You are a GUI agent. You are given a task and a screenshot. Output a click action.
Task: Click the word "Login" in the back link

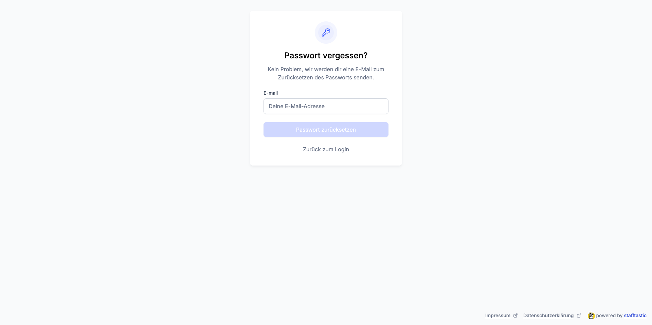pyautogui.click(x=342, y=149)
